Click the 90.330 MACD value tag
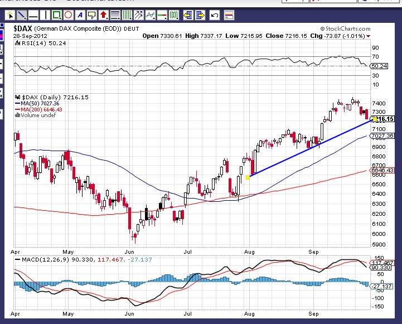 381,268
